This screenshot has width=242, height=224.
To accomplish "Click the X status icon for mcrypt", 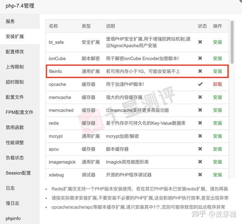I will coord(200,136).
